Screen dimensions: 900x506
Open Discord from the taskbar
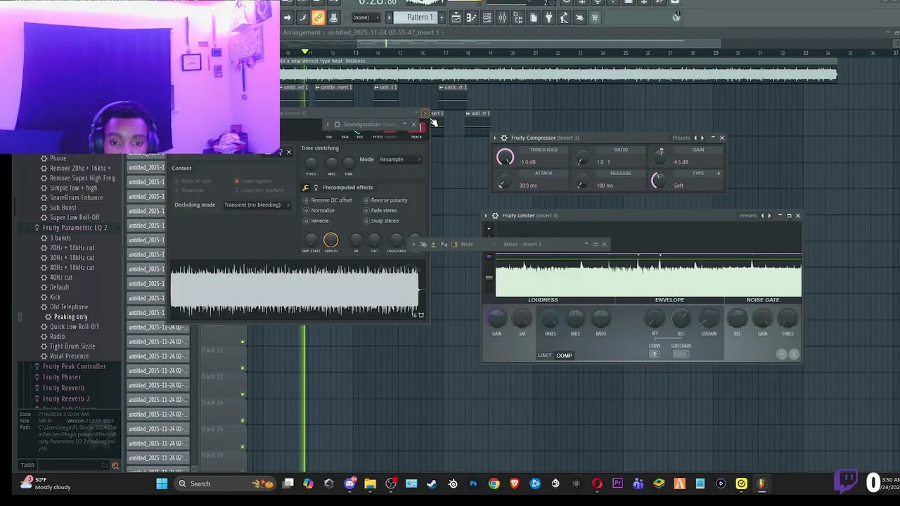coord(350,484)
